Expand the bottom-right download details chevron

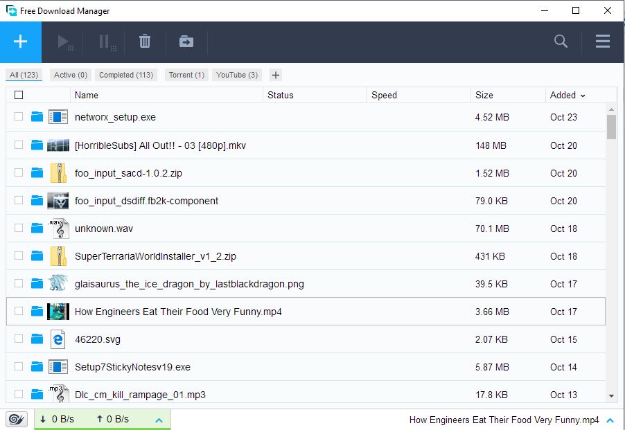pyautogui.click(x=610, y=419)
